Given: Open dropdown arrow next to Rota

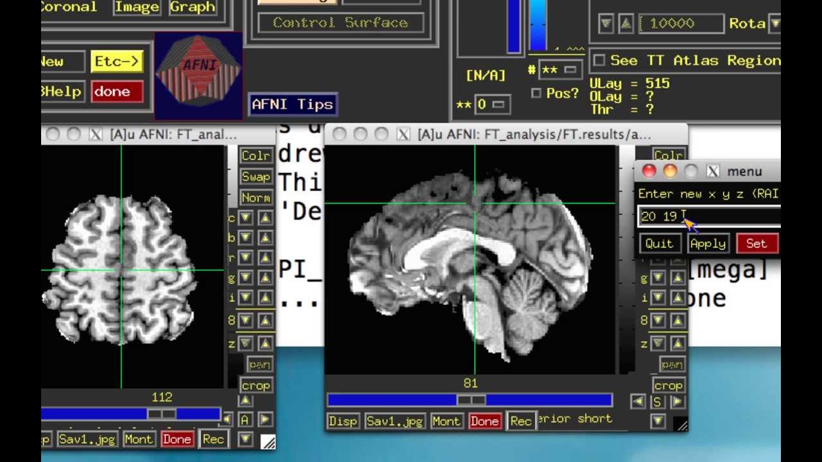Looking at the screenshot, I should click(x=774, y=24).
